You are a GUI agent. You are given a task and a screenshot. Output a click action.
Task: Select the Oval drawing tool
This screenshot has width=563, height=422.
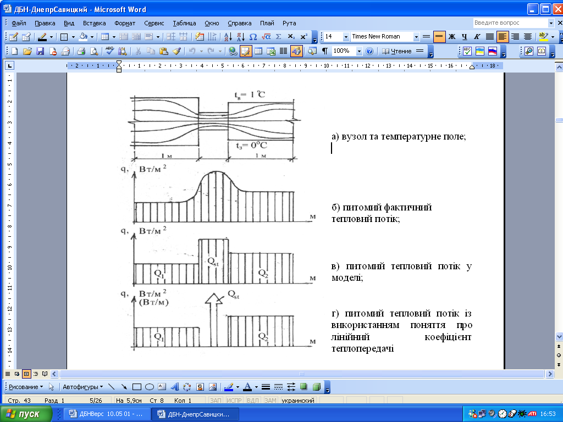150,386
